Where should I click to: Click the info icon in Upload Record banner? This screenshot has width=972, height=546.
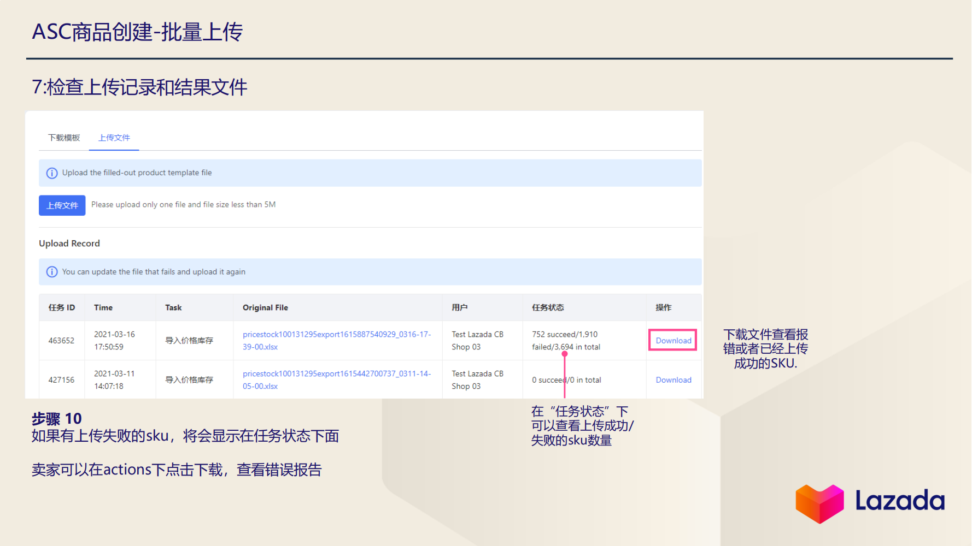(x=52, y=271)
